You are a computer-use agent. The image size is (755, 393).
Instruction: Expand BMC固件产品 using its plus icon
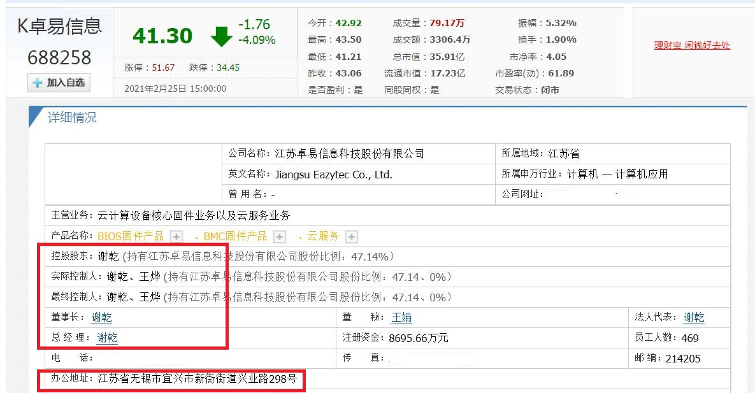pos(279,236)
